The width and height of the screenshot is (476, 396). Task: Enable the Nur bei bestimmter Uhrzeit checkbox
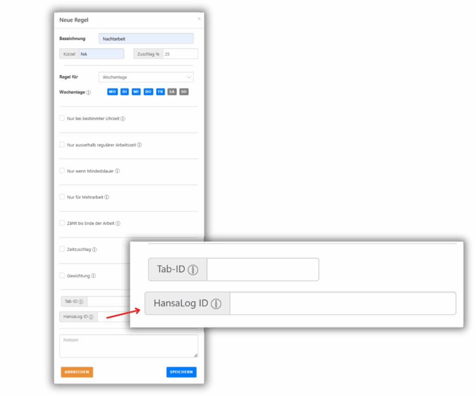(x=62, y=118)
